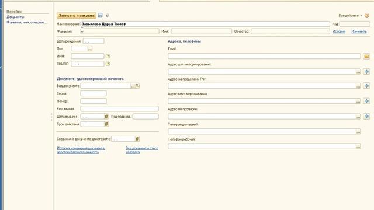The width and height of the screenshot is (374, 210).
Task: Open the attachments paperclip icon
Action: tap(108, 16)
